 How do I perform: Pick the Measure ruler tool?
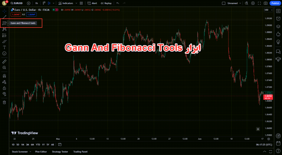click(4, 61)
